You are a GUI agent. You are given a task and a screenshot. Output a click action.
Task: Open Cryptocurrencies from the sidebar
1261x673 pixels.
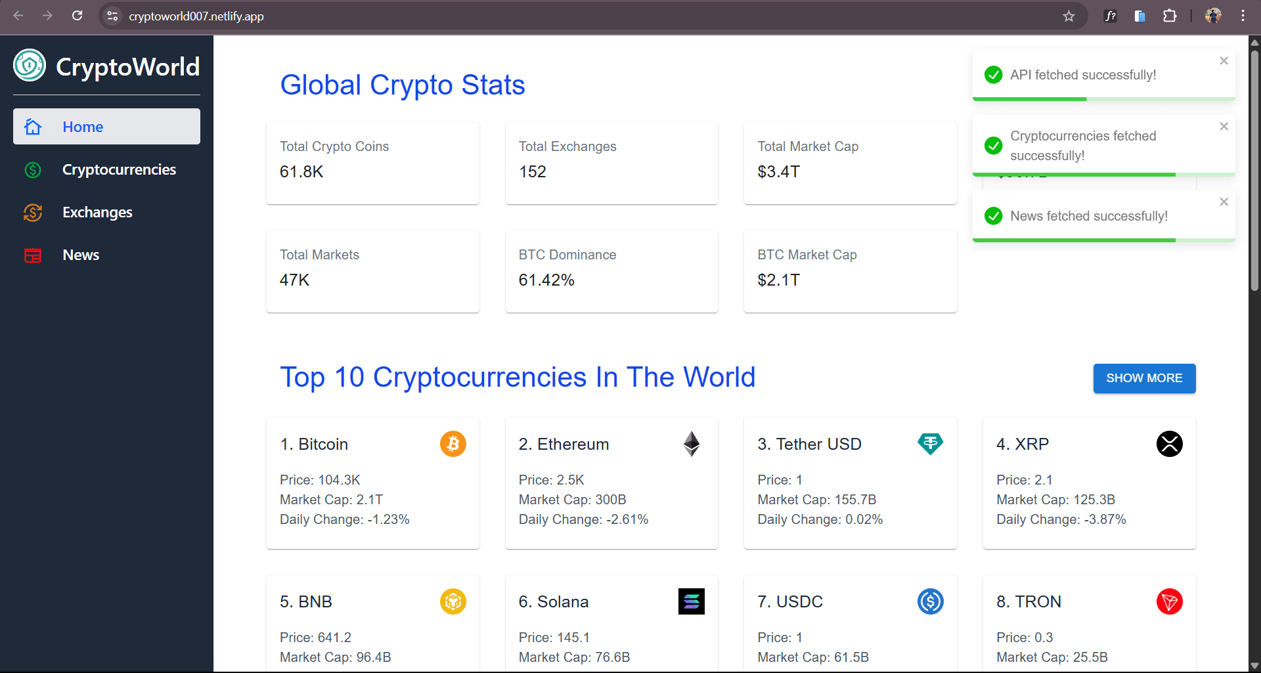pos(106,170)
